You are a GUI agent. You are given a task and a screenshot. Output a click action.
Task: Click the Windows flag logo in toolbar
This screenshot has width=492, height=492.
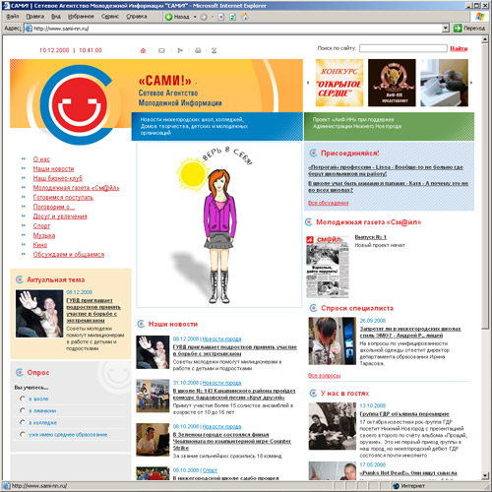[x=480, y=16]
